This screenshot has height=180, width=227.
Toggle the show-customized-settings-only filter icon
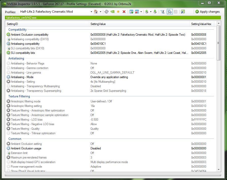coord(162,12)
